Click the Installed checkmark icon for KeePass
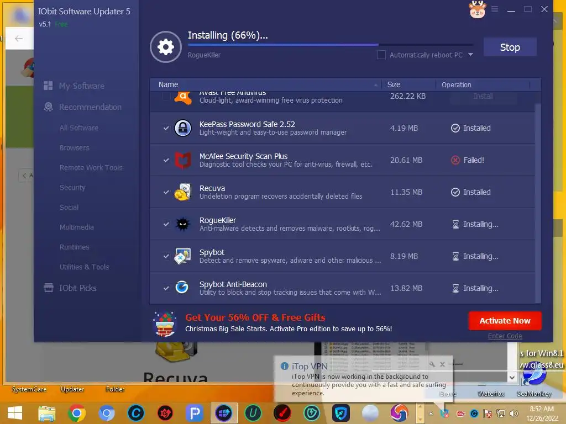This screenshot has width=566, height=424. (x=455, y=128)
